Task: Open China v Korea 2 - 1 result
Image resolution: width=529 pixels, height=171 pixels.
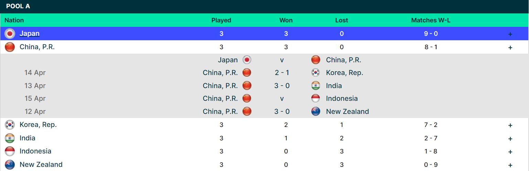Action: point(282,73)
